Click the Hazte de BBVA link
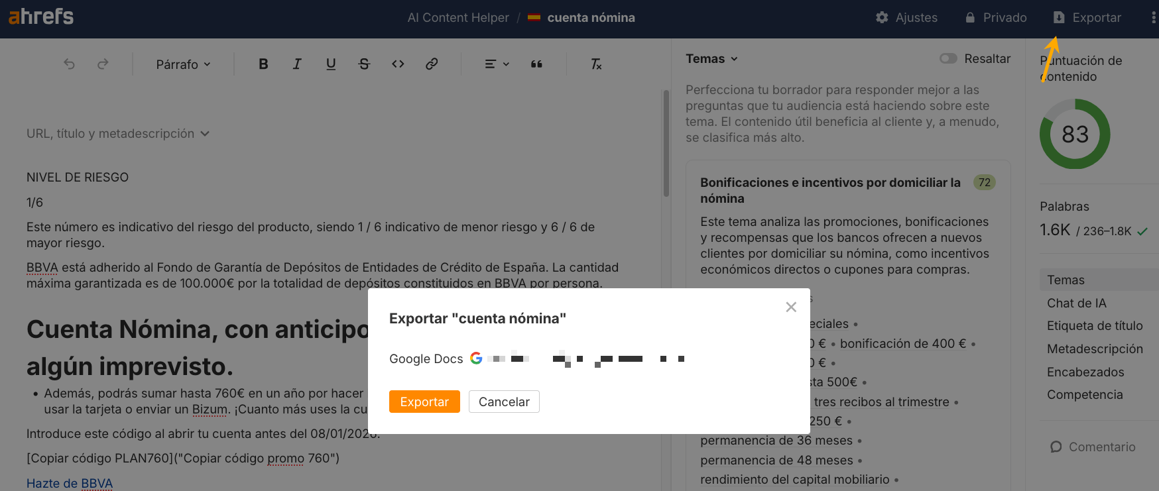The width and height of the screenshot is (1159, 491). coord(70,483)
